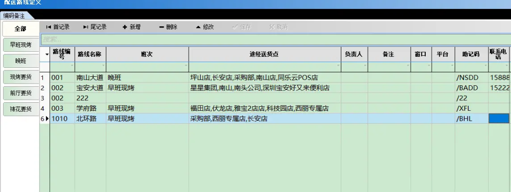Click route code 001 cell
Screen dimensions: 511x192
click(62, 77)
